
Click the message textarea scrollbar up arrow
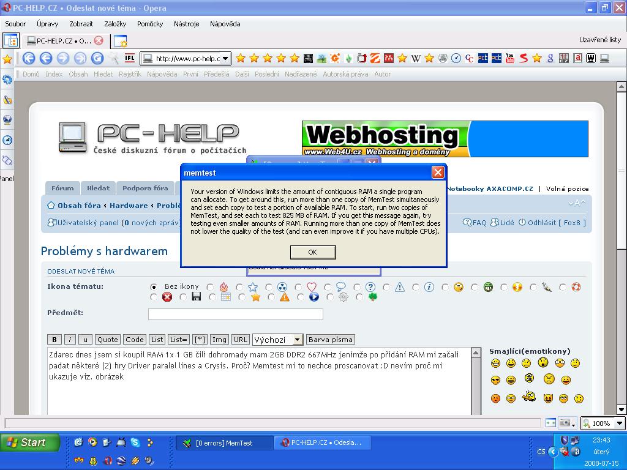coord(476,352)
